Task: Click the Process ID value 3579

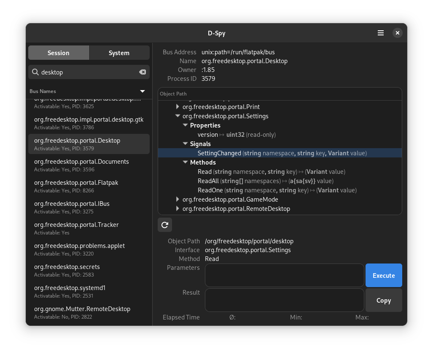Action: click(x=208, y=79)
